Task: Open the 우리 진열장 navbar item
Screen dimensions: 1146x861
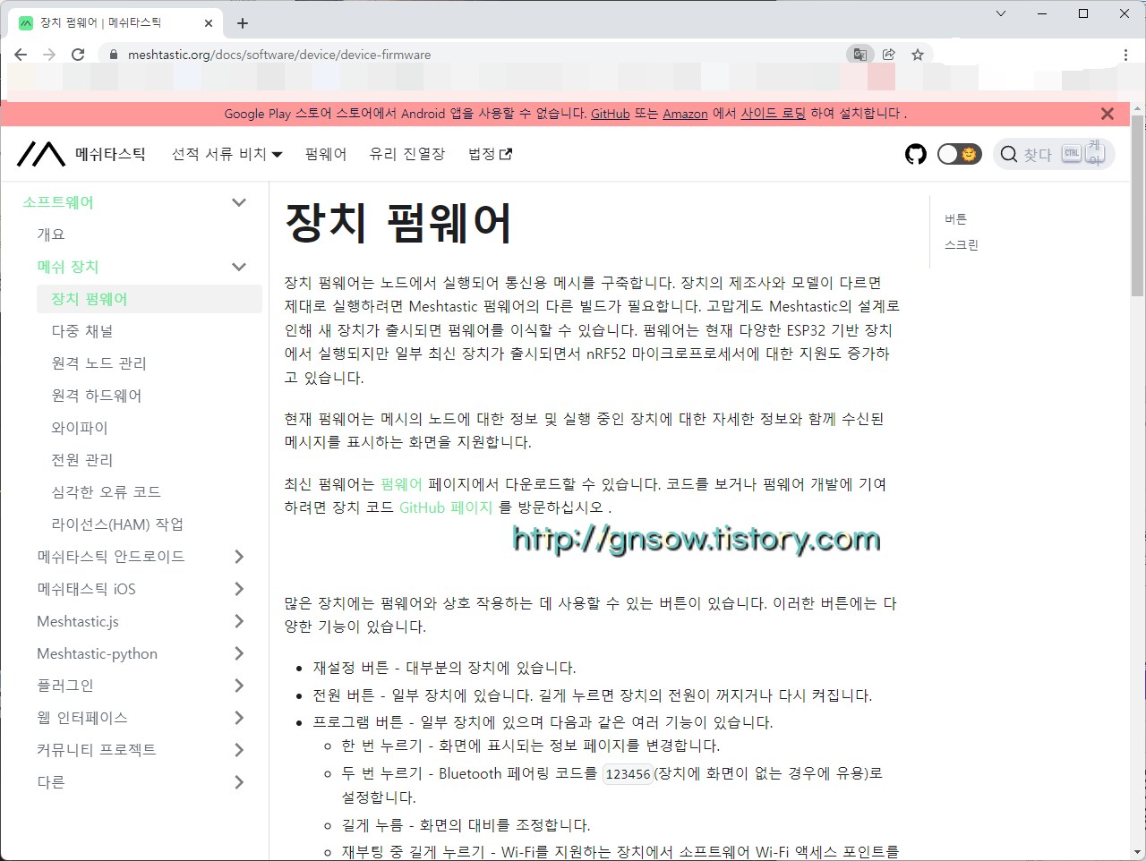Action: click(x=407, y=154)
